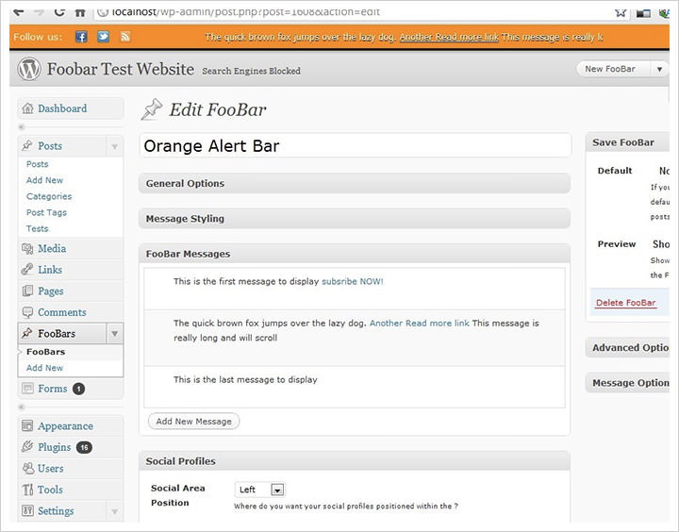Screen dimensions: 679x532
Task: Open the RSS feed icon in orange bar
Action: point(125,37)
